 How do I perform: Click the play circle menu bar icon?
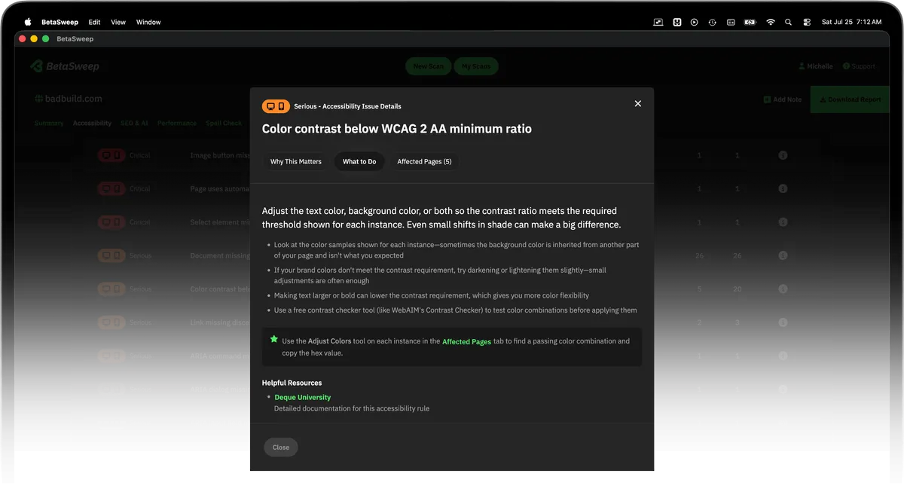(694, 22)
